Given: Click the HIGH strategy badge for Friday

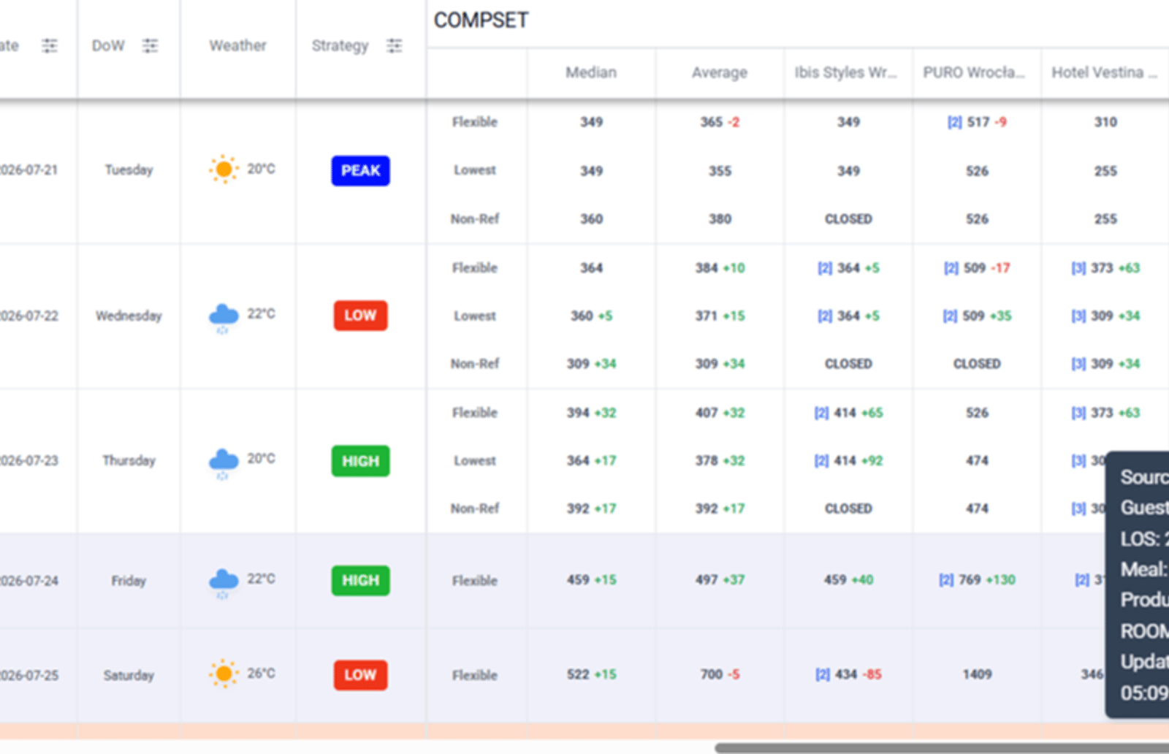Looking at the screenshot, I should coord(360,581).
